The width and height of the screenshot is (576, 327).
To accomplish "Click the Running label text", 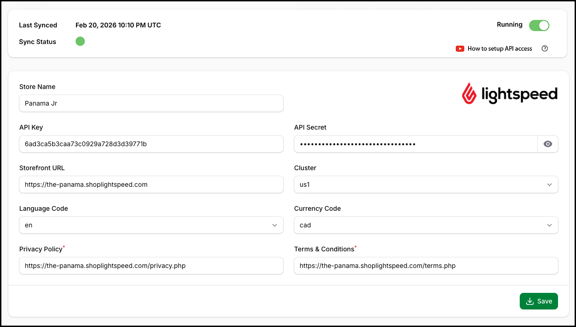I will (x=510, y=24).
